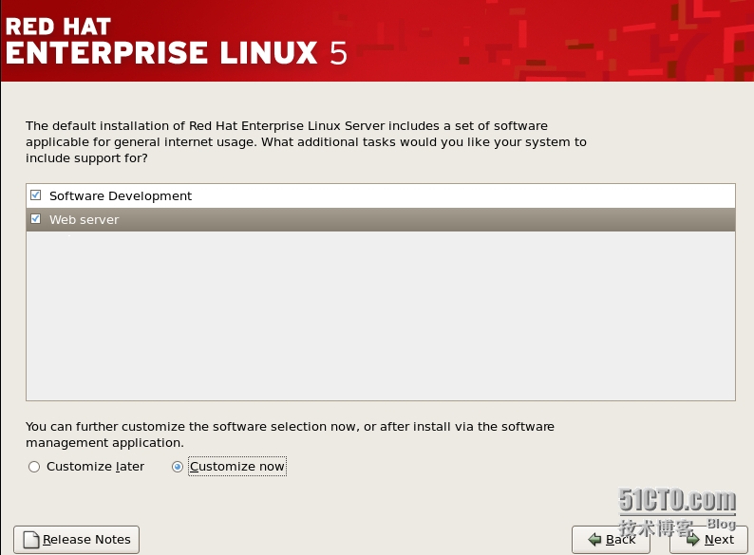
Task: Click the Software Development row label
Action: (121, 196)
